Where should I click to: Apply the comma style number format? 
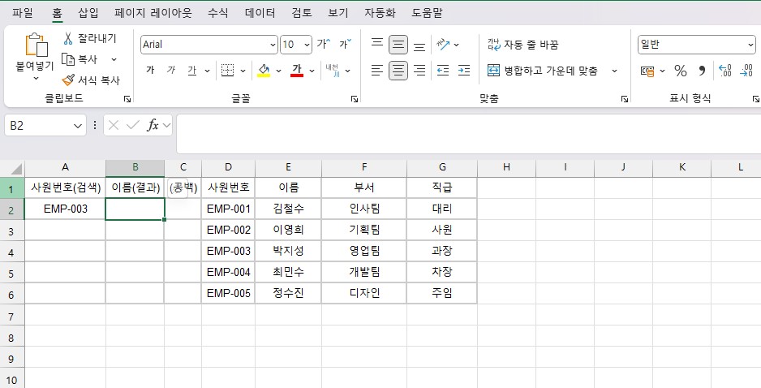(x=702, y=71)
